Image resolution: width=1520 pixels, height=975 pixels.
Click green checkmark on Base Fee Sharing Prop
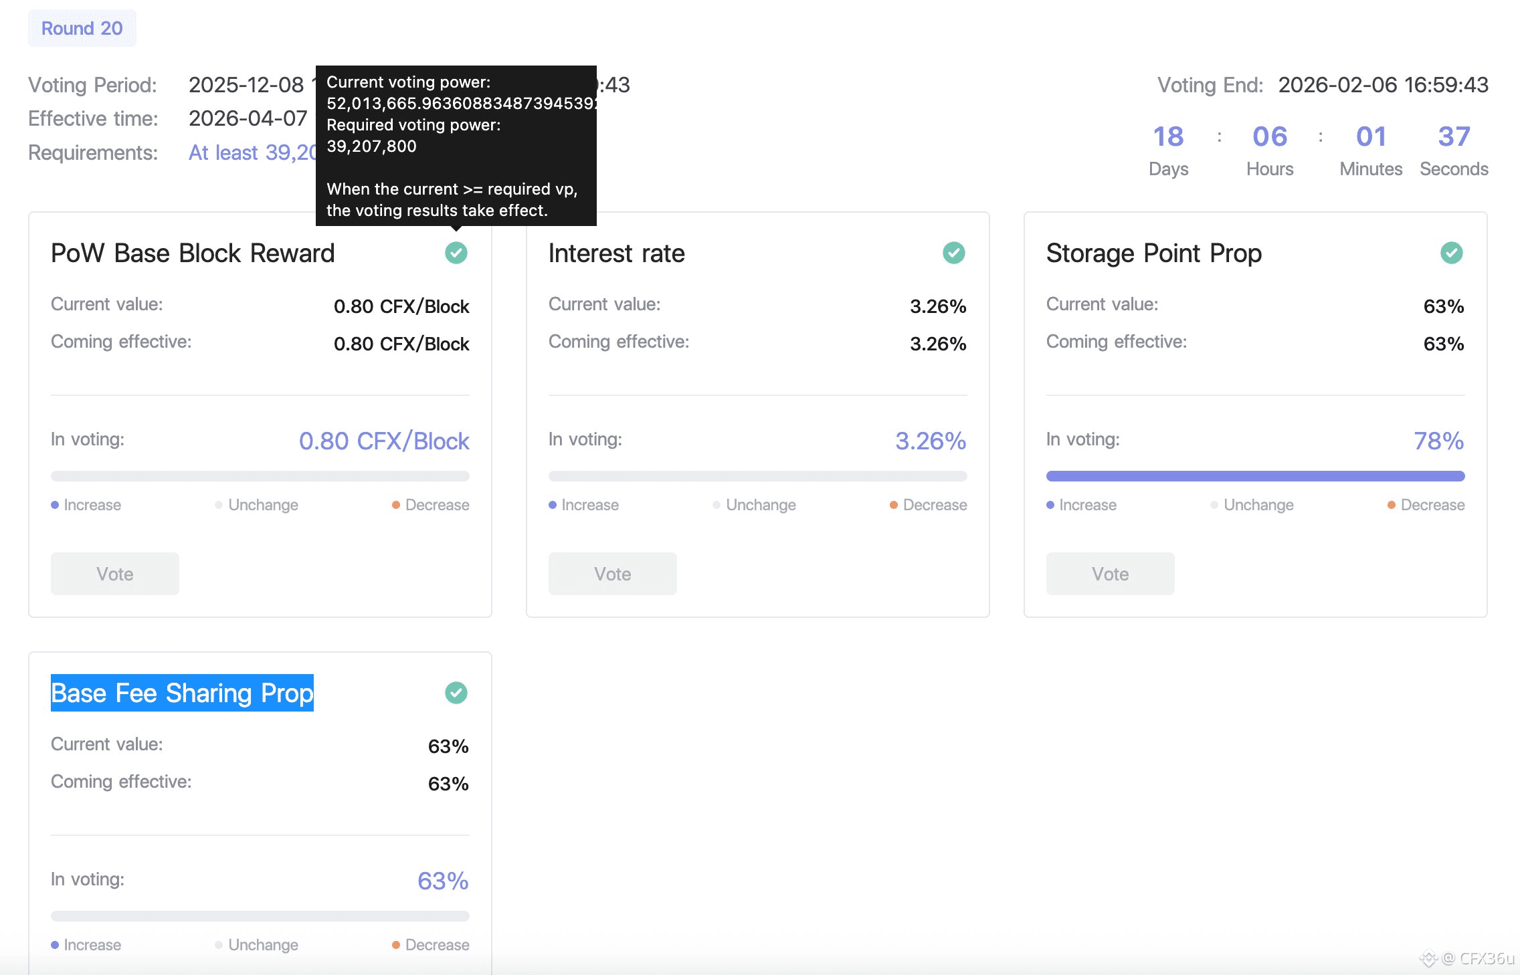click(456, 693)
